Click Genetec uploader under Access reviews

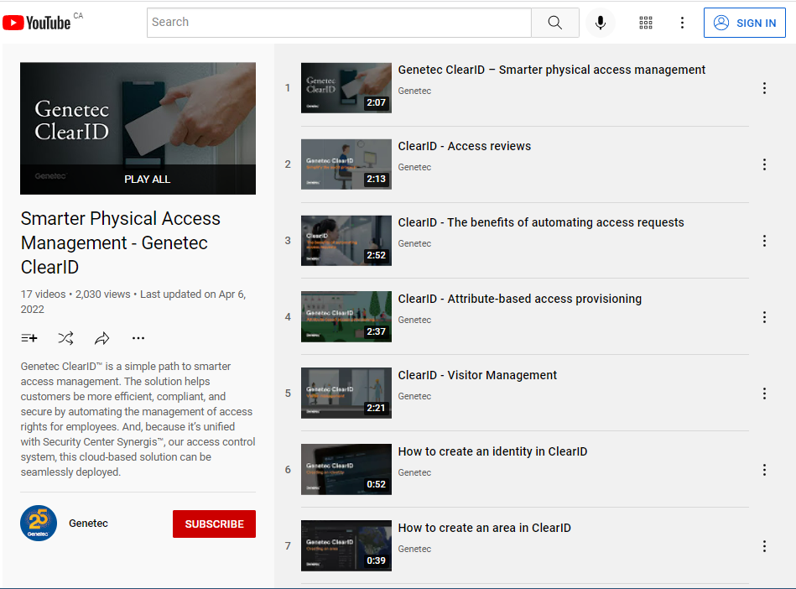[414, 168]
